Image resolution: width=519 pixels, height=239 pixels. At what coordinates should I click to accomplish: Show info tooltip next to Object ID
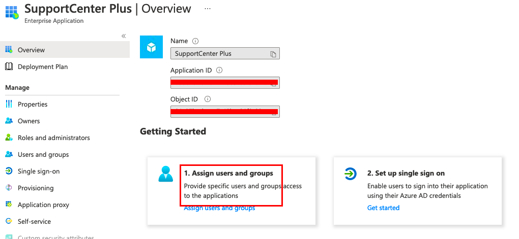208,99
